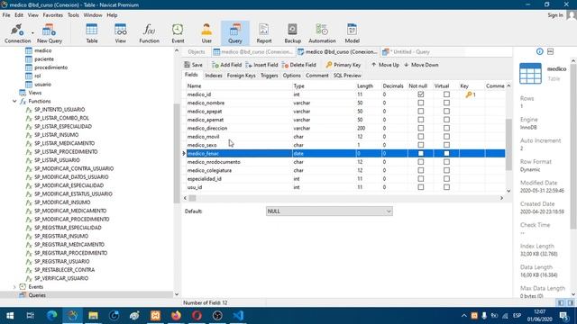The image size is (577, 324).
Task: Toggle Virtual checkbox for medico_fenac
Action: tap(446, 153)
